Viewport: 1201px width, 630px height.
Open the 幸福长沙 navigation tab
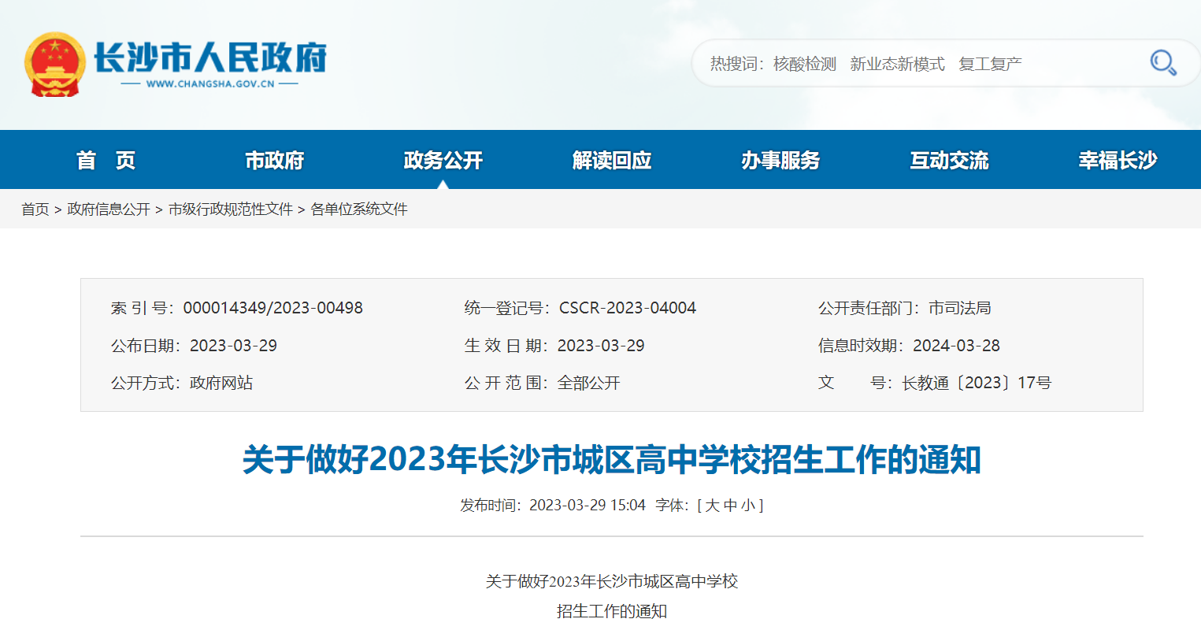(1118, 161)
